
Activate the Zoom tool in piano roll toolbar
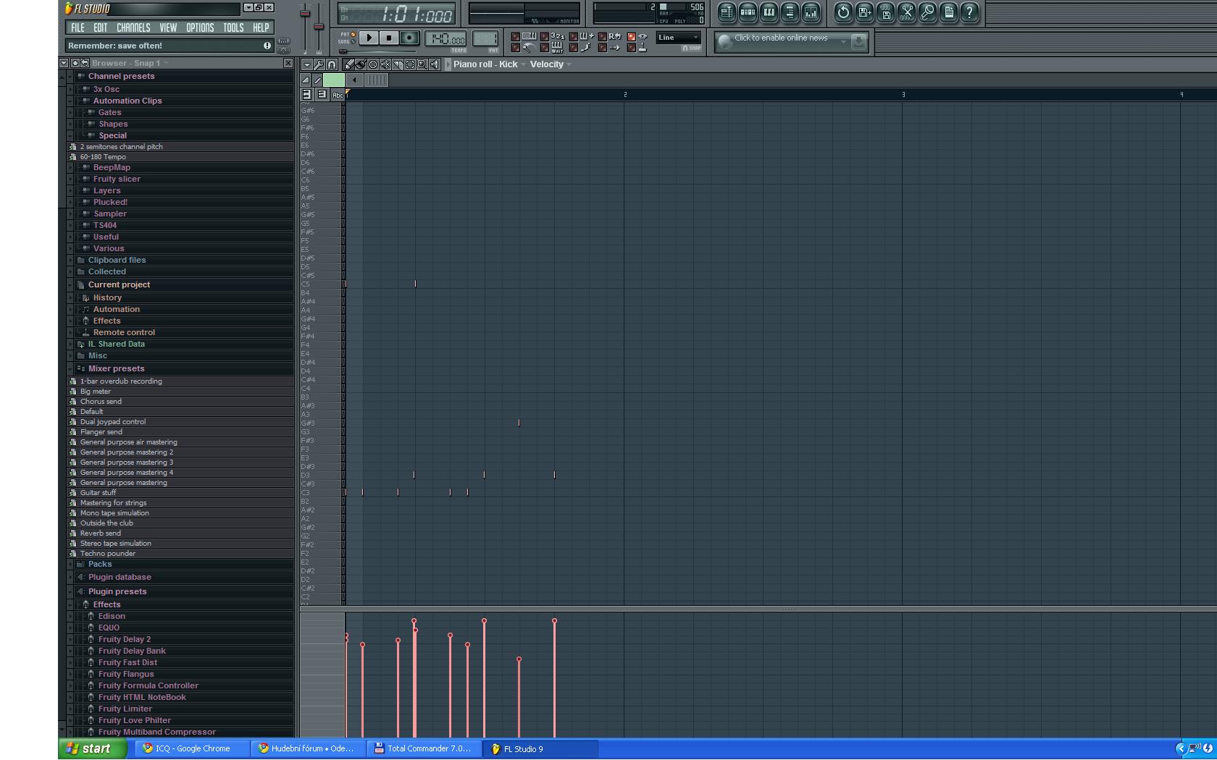point(422,64)
